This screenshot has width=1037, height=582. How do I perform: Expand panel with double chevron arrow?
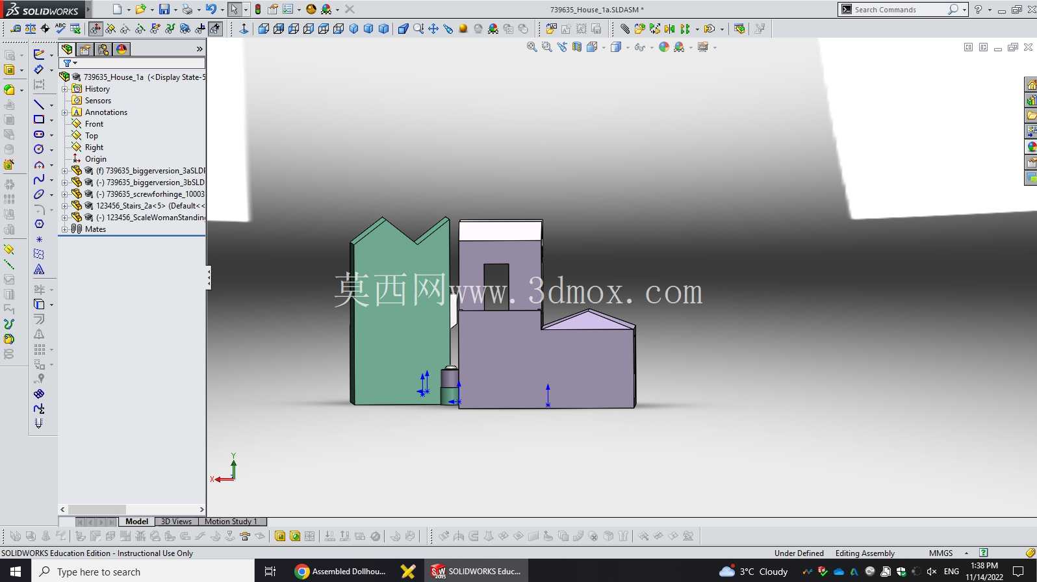tap(199, 49)
